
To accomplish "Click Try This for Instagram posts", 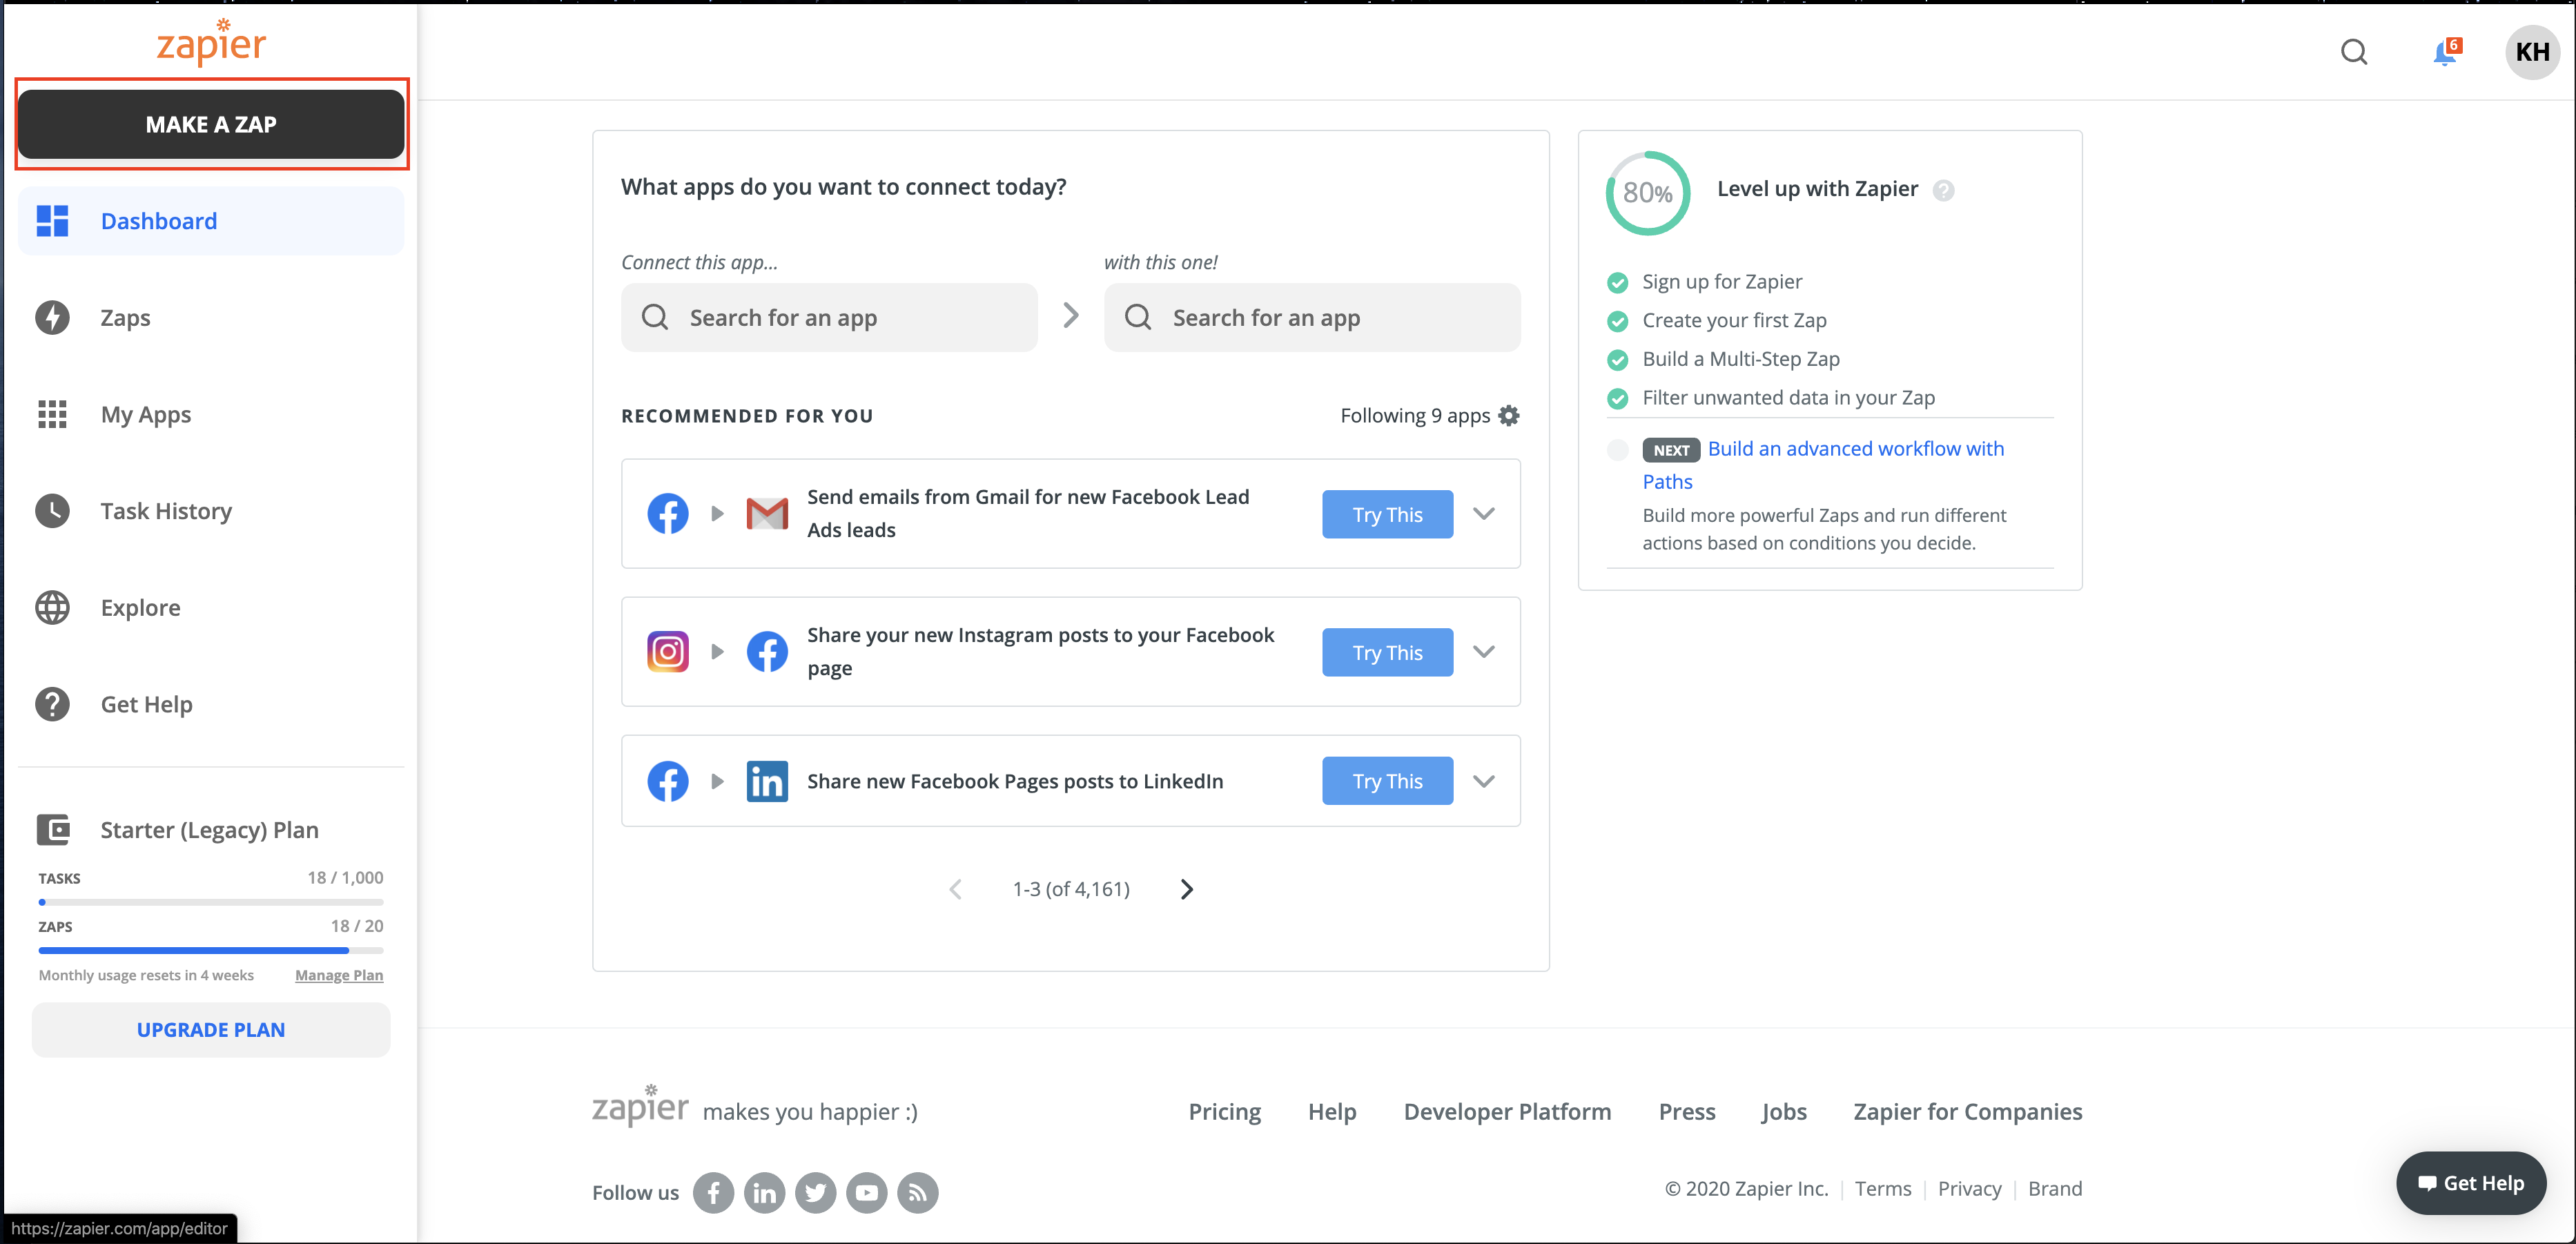I will (1387, 652).
